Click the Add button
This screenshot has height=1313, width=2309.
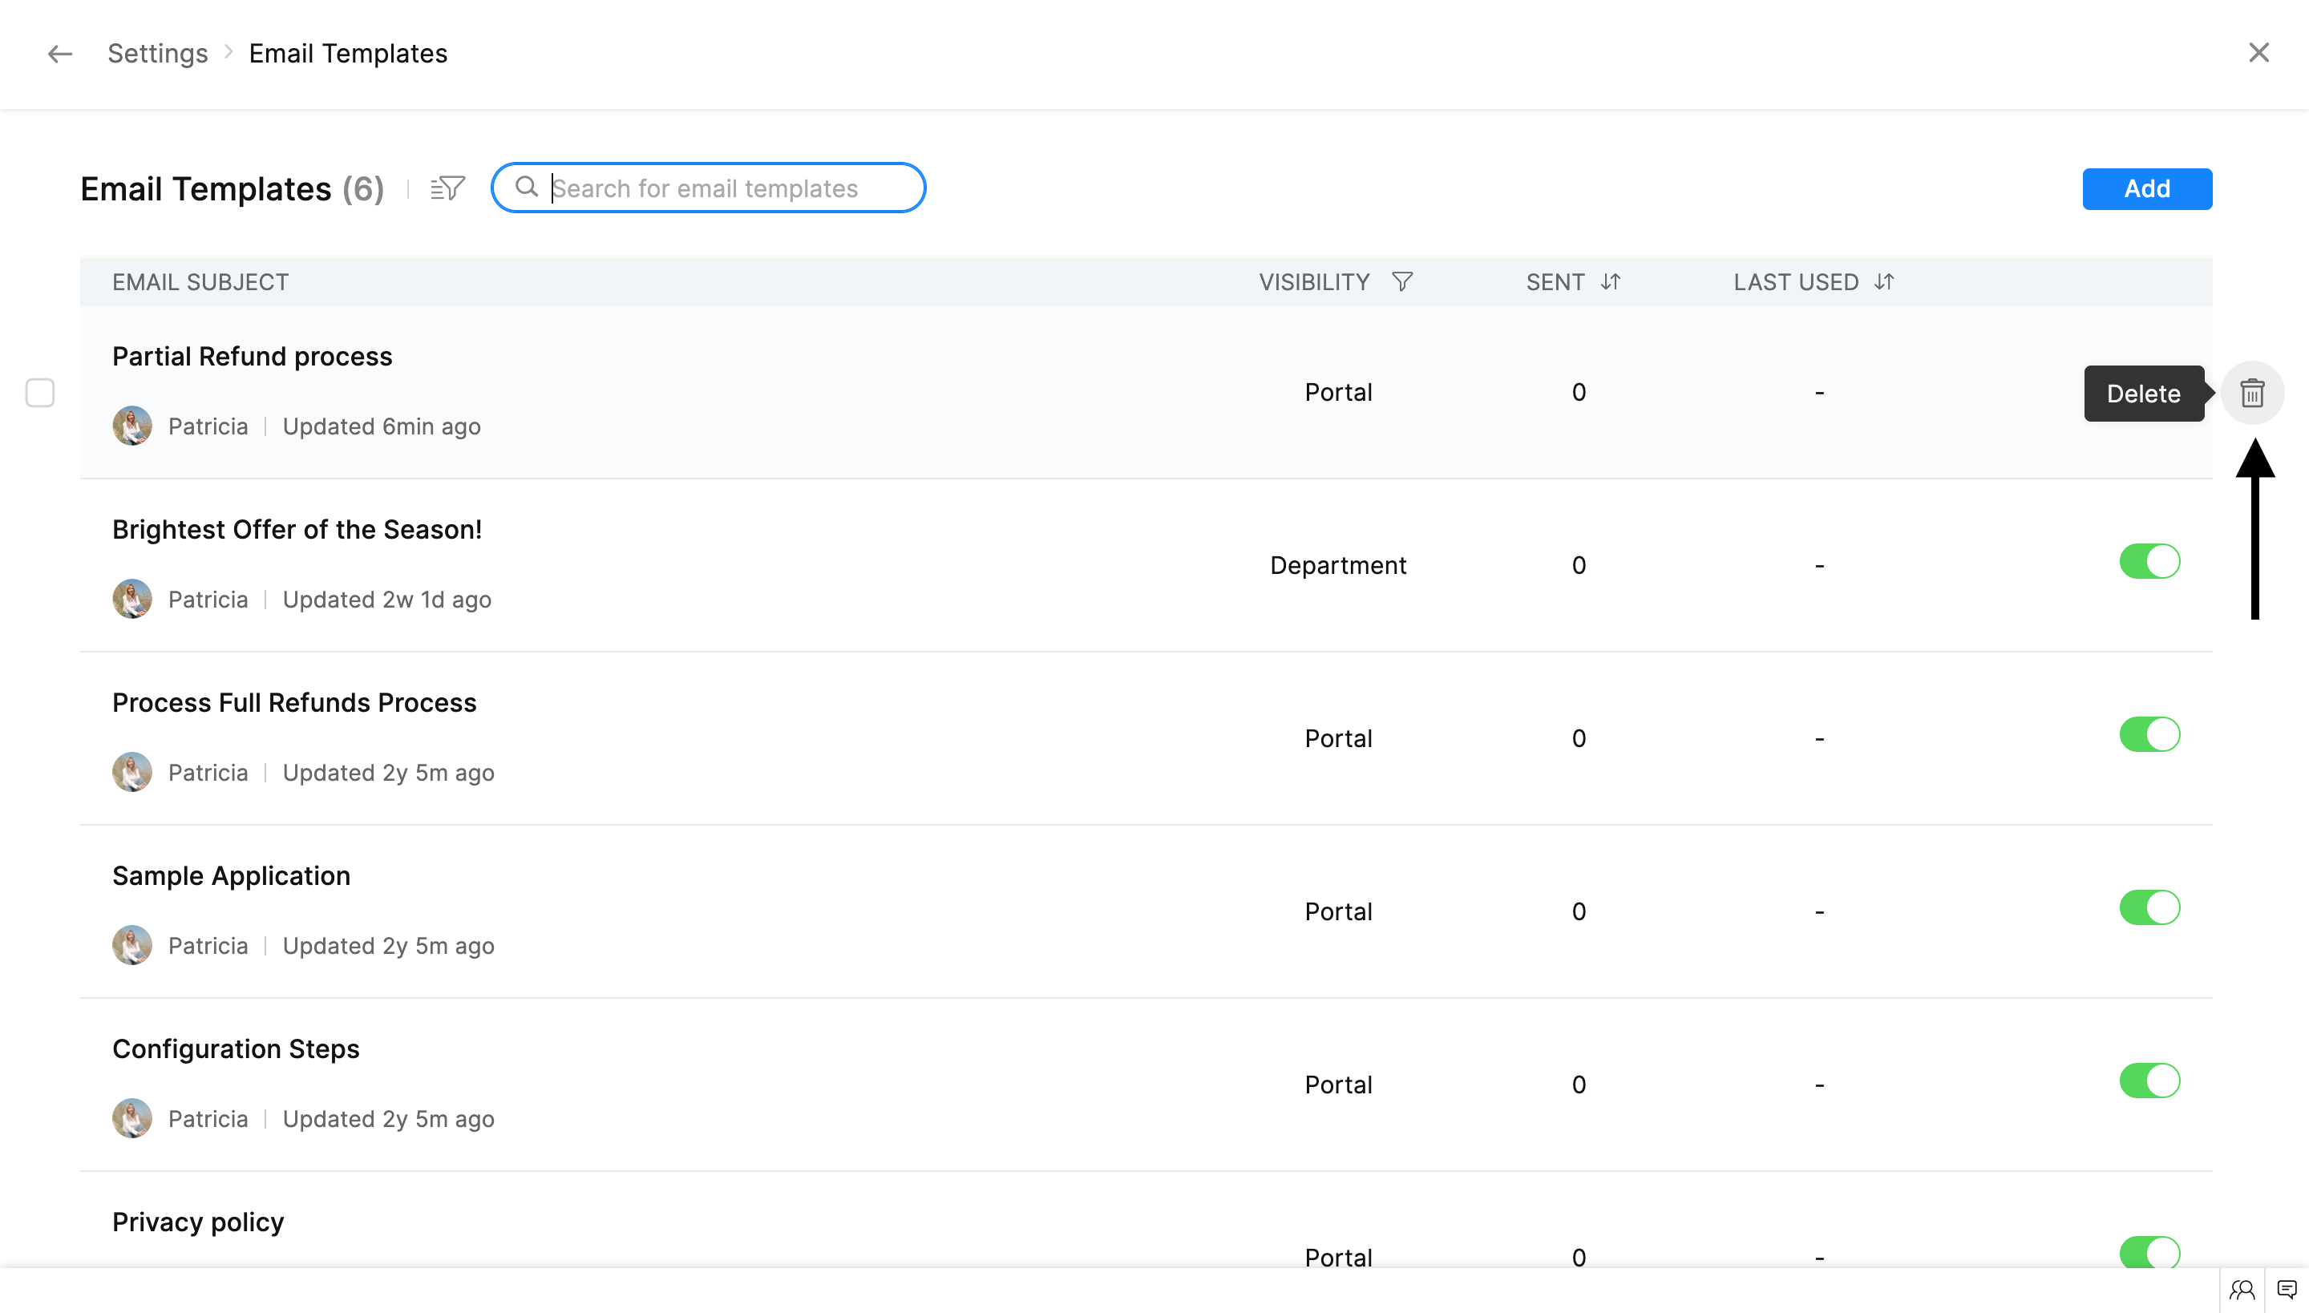(x=2147, y=189)
